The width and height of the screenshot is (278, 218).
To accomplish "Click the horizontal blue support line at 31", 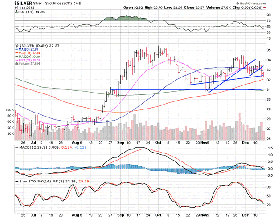I will (x=178, y=89).
